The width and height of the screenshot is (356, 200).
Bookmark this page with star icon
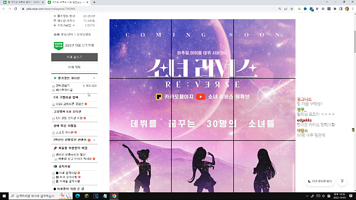[x=292, y=9]
